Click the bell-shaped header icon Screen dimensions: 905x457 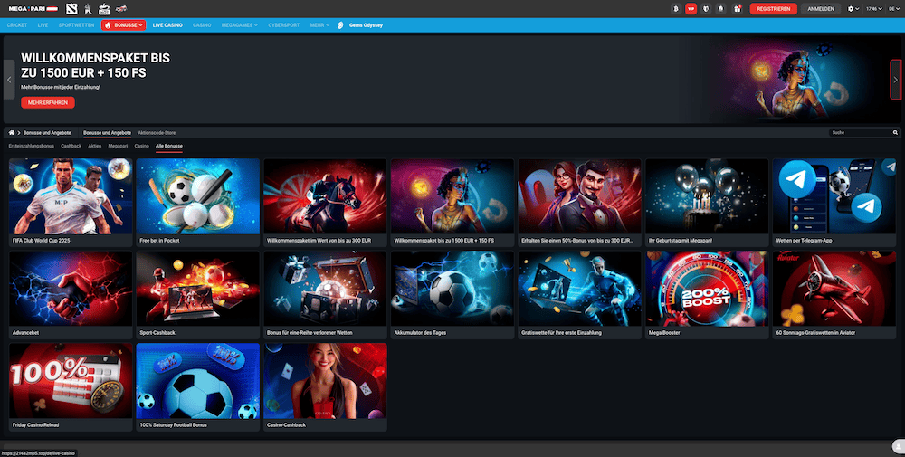[x=721, y=9]
